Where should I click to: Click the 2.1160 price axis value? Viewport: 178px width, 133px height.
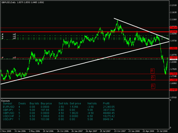point(173,20)
